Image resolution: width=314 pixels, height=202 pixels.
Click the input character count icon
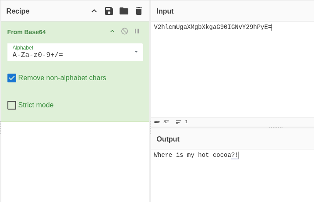coord(157,122)
